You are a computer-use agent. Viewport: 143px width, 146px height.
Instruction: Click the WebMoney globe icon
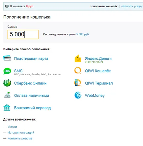pos(78,95)
